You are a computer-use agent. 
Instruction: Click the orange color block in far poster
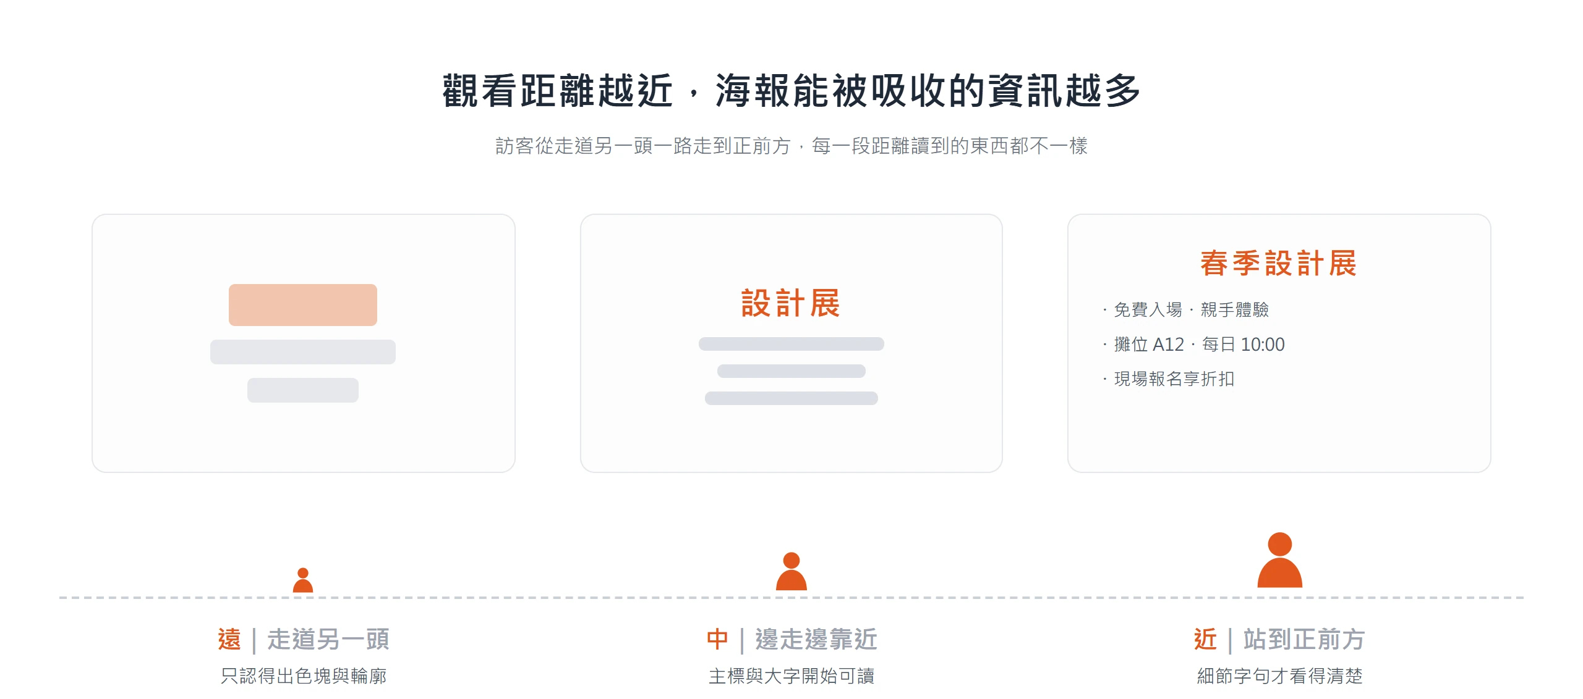tap(303, 305)
